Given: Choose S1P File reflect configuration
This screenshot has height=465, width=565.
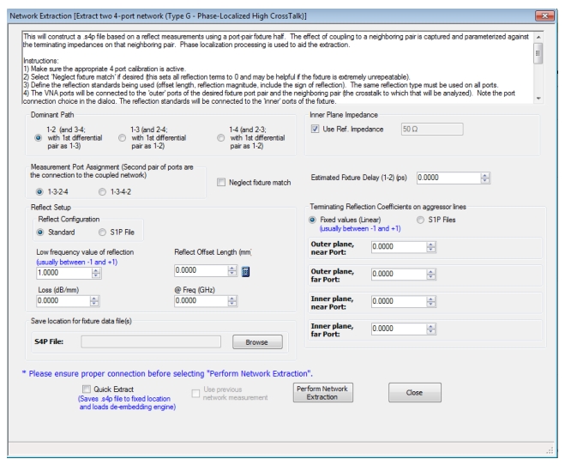Looking at the screenshot, I should point(102,232).
